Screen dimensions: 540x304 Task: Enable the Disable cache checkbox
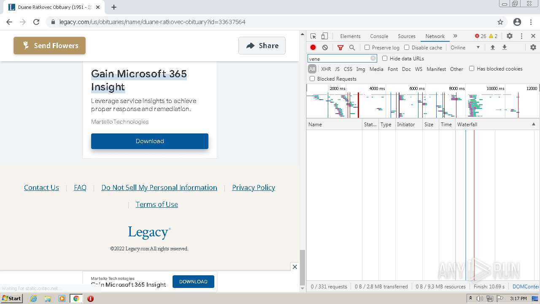pos(407,47)
